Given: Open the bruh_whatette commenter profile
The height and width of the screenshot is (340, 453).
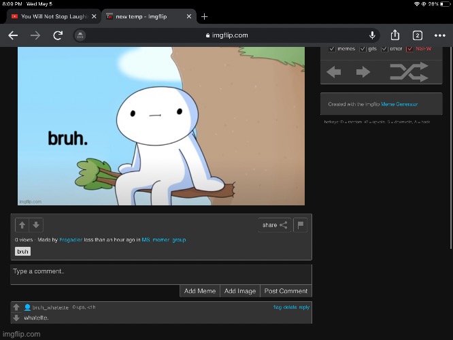Looking at the screenshot, I should (50, 307).
